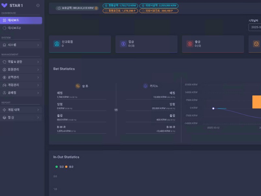This screenshot has height=196, width=261.
Task: Expand the 시스템 menu
Action: [21, 45]
